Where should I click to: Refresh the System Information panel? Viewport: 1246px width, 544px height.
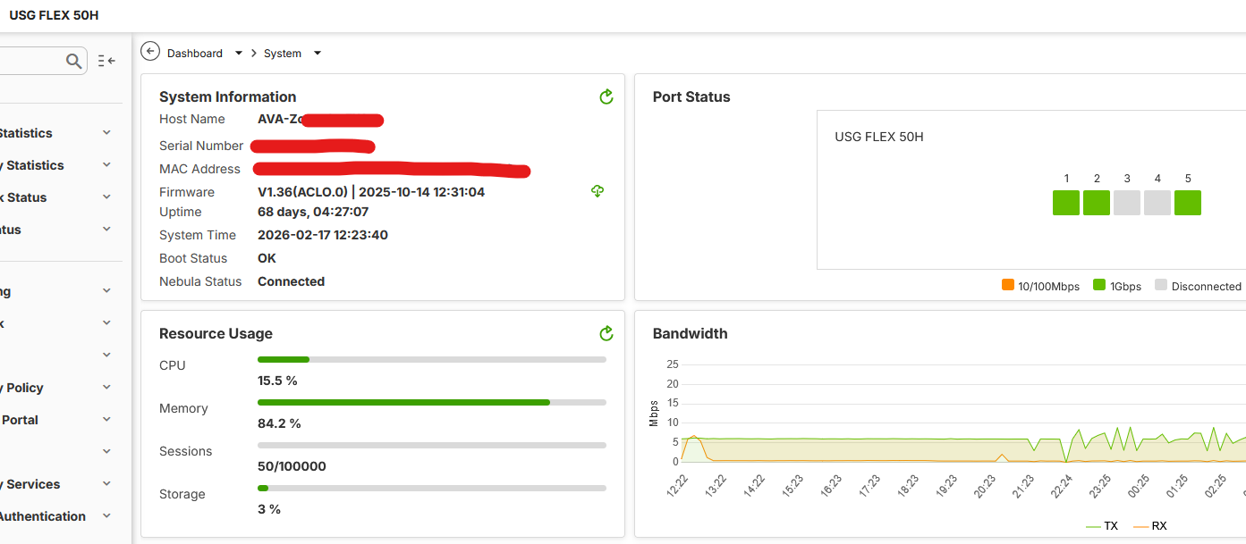click(x=606, y=96)
